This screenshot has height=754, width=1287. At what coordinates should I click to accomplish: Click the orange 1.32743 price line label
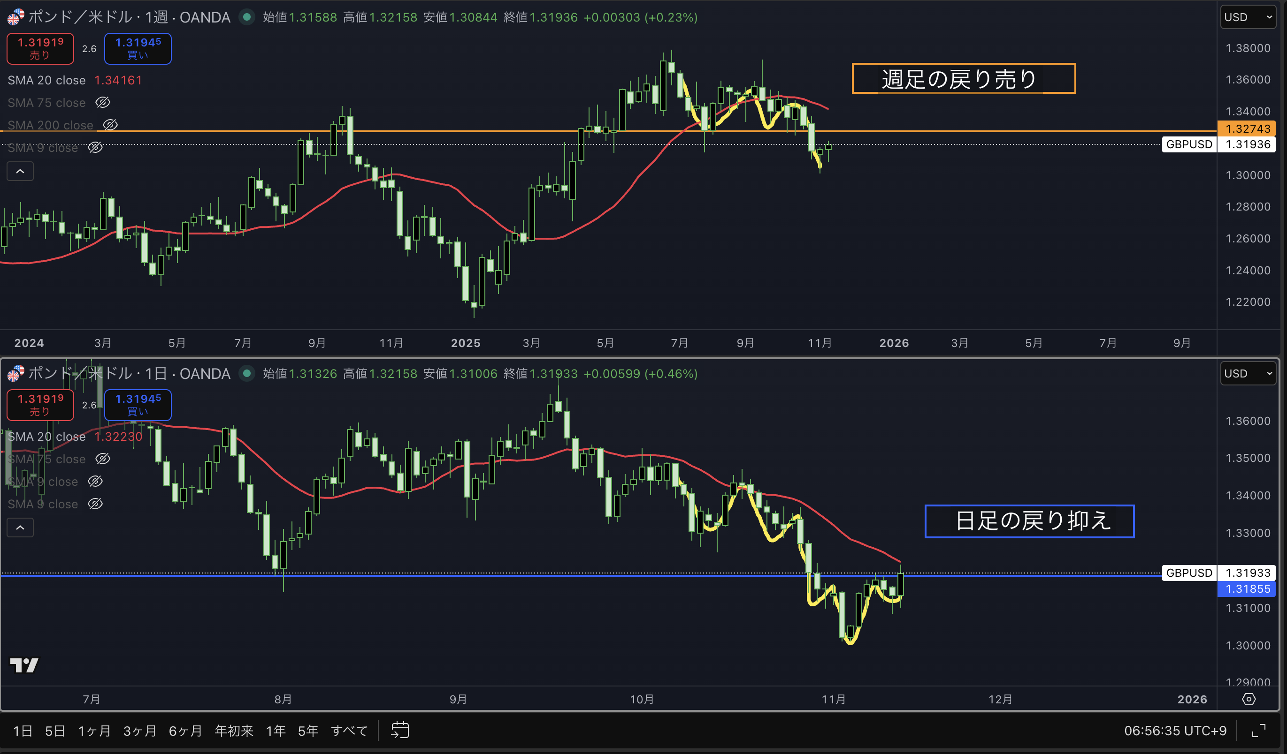1247,128
